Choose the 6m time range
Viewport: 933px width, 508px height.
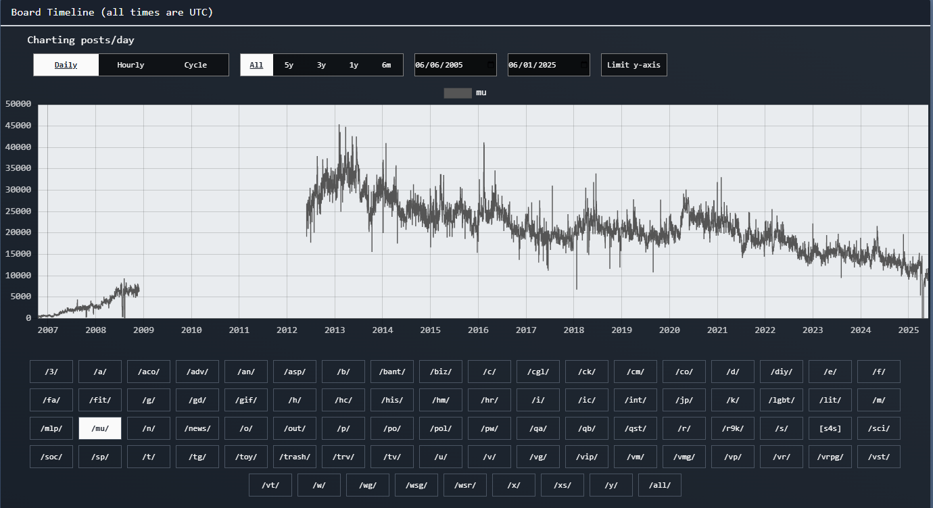point(386,65)
